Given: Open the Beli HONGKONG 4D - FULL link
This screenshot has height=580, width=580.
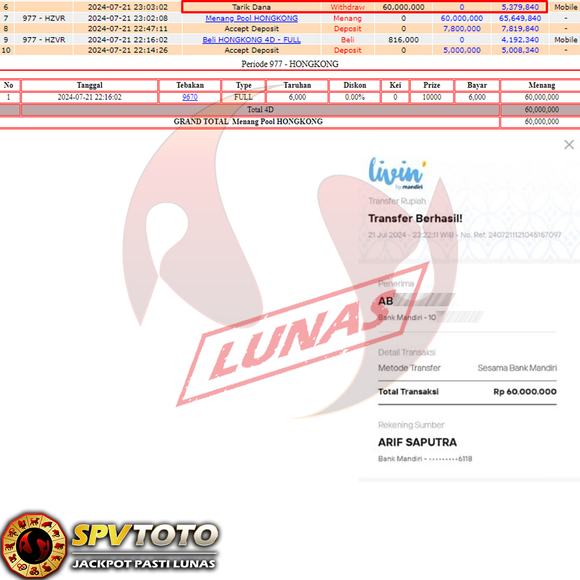Looking at the screenshot, I should tap(252, 40).
